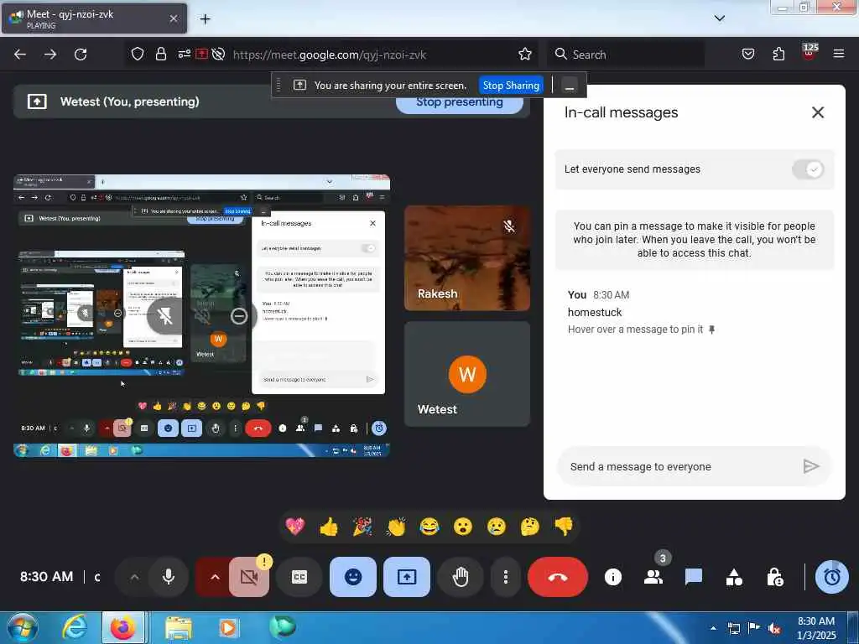Click the alarm clock icon in the Meet toolbar
Viewport: 859px width, 644px height.
831,577
